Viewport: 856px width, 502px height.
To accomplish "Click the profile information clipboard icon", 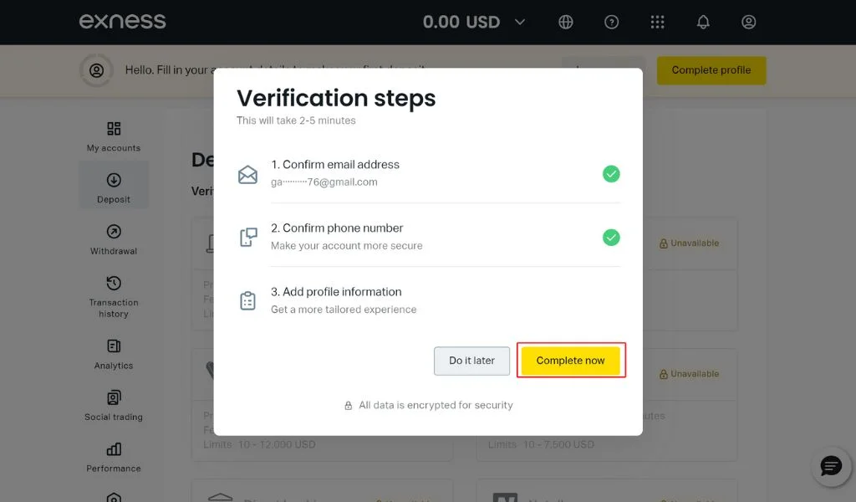I will pos(247,301).
